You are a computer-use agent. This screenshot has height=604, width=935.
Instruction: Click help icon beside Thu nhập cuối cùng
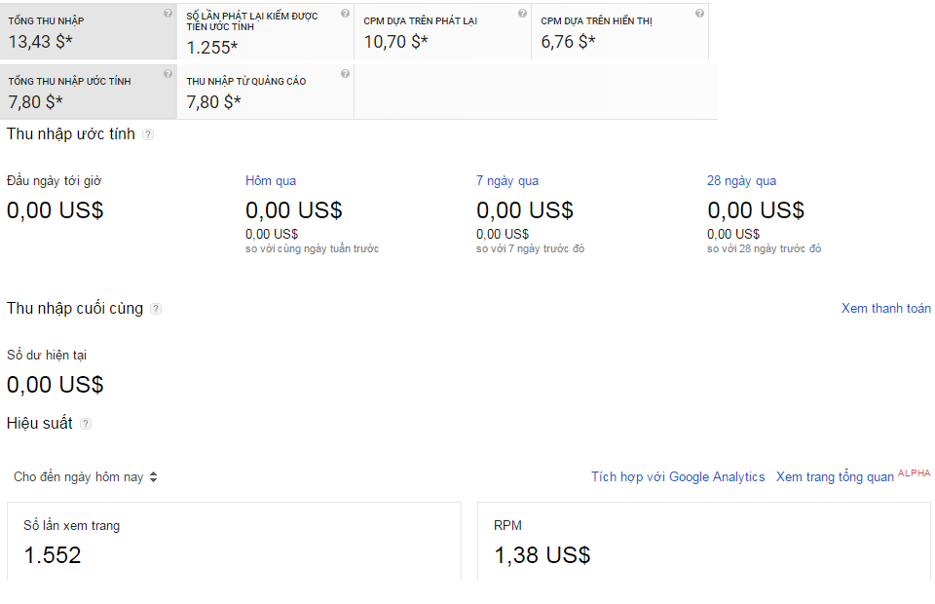pos(156,309)
